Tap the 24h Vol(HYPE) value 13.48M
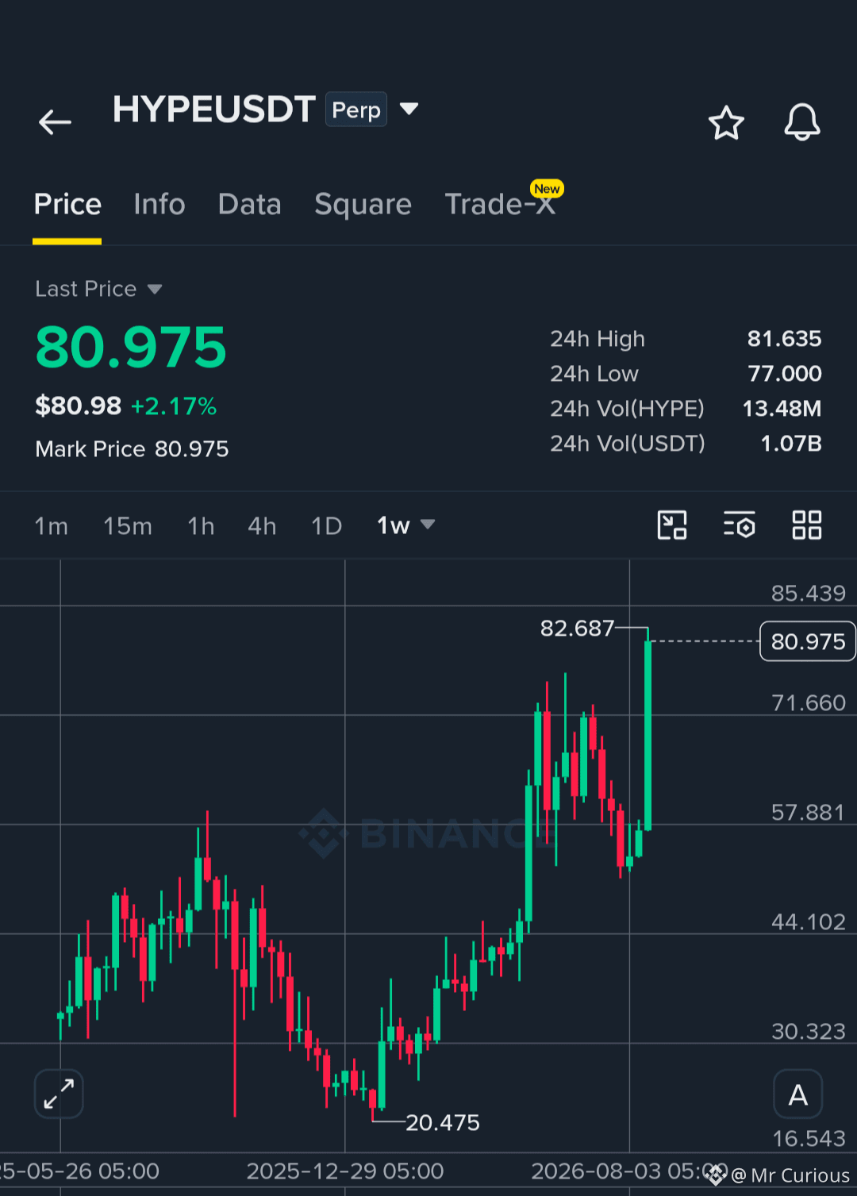 point(782,409)
